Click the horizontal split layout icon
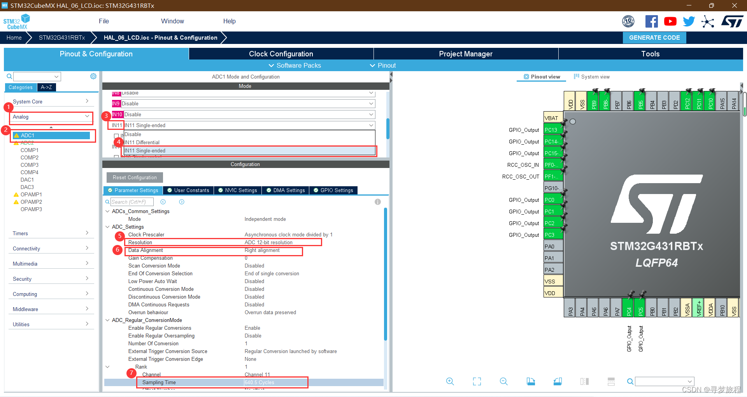The image size is (747, 397). coord(611,381)
